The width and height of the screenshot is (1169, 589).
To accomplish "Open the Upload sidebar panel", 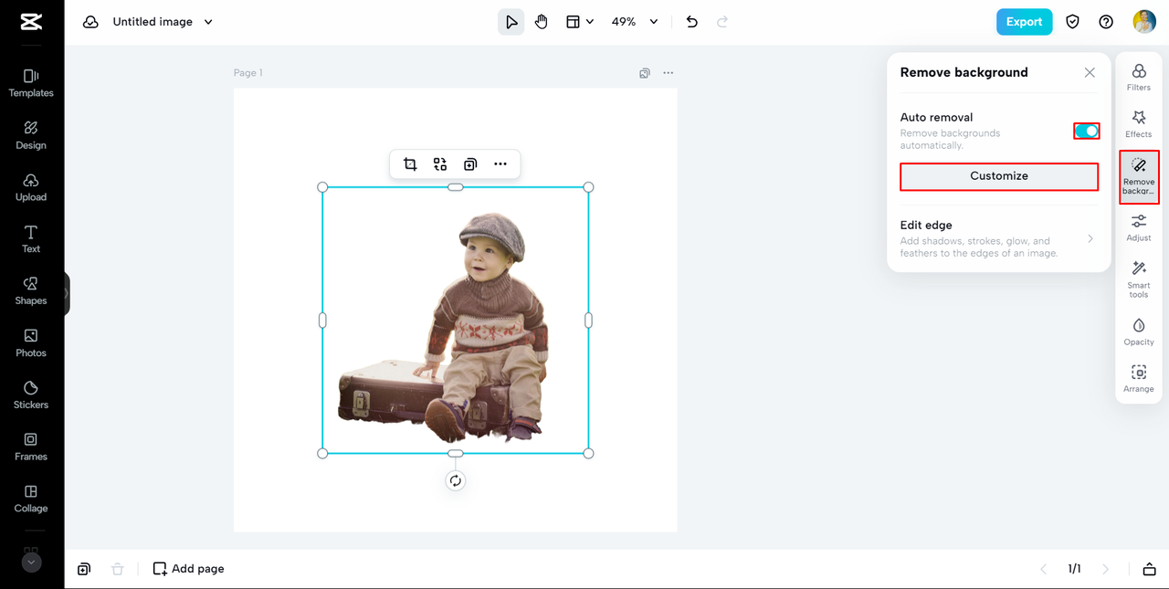I will pyautogui.click(x=31, y=187).
